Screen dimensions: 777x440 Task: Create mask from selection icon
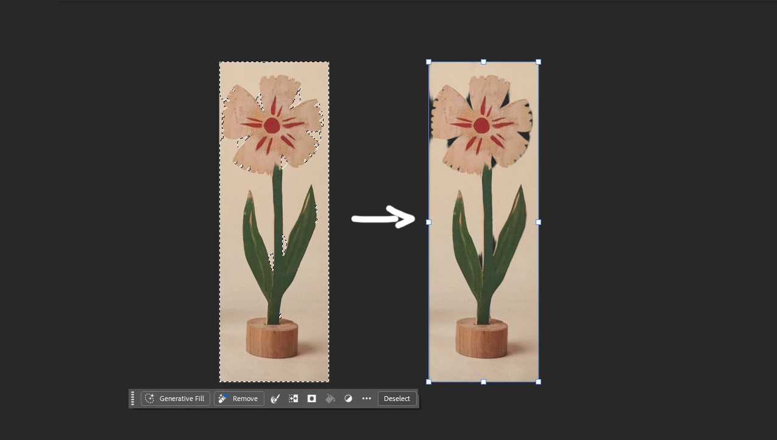pyautogui.click(x=311, y=399)
